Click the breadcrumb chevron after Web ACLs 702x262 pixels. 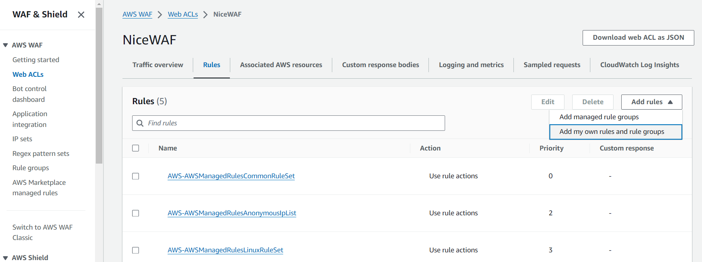[206, 15]
